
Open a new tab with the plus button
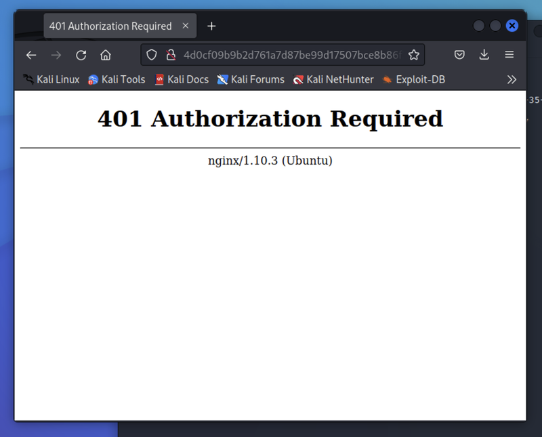(x=211, y=26)
